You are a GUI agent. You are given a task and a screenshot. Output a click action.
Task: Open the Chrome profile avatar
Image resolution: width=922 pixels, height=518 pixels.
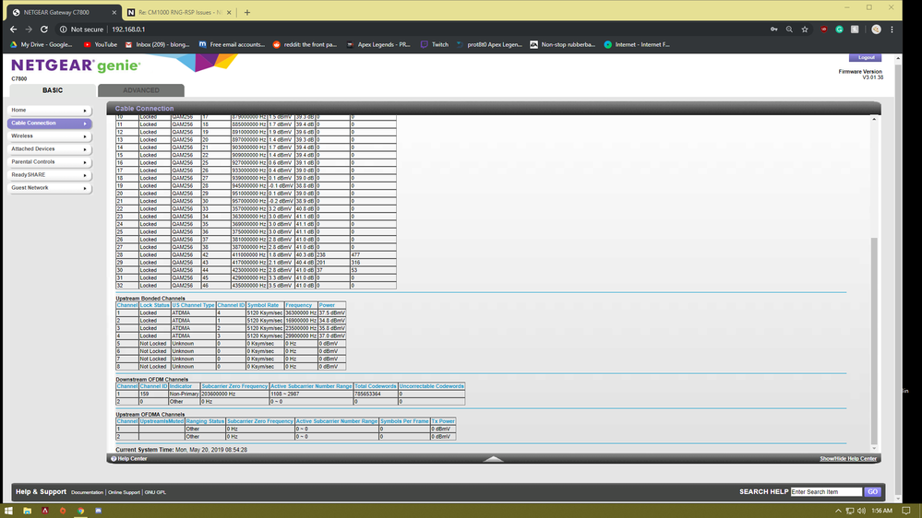pos(876,29)
